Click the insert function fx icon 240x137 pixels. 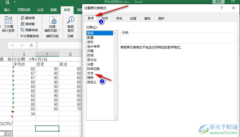(x=31, y=45)
